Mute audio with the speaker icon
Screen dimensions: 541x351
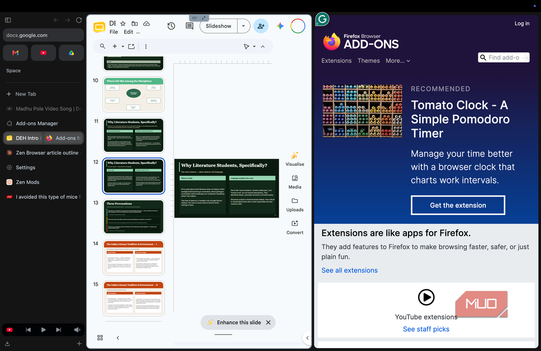(x=77, y=329)
